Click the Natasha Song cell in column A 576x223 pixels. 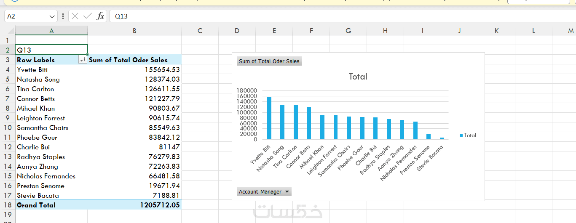click(51, 79)
